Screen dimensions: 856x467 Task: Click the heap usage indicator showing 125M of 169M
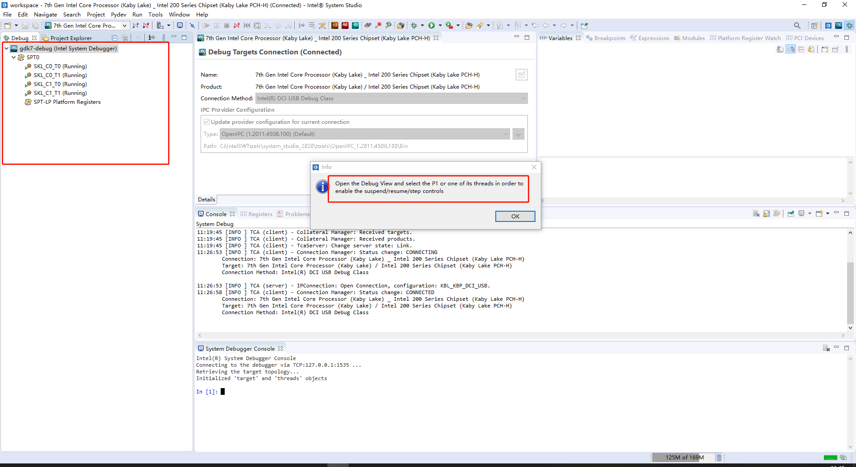click(x=684, y=458)
